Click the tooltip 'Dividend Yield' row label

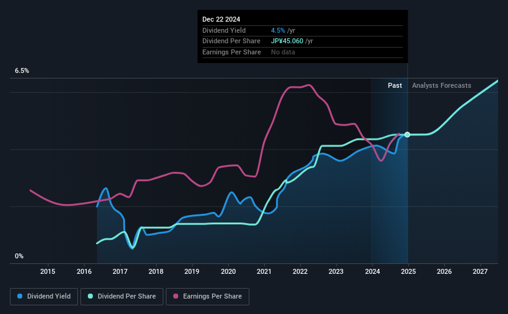224,30
